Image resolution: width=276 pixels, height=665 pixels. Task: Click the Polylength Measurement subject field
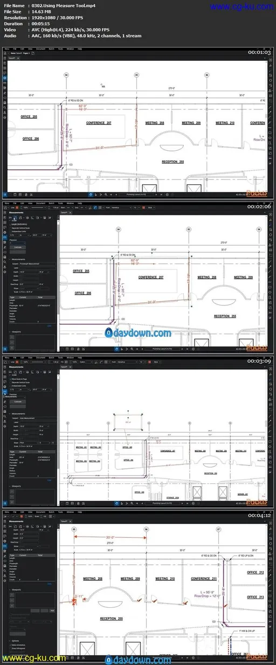click(x=38, y=264)
